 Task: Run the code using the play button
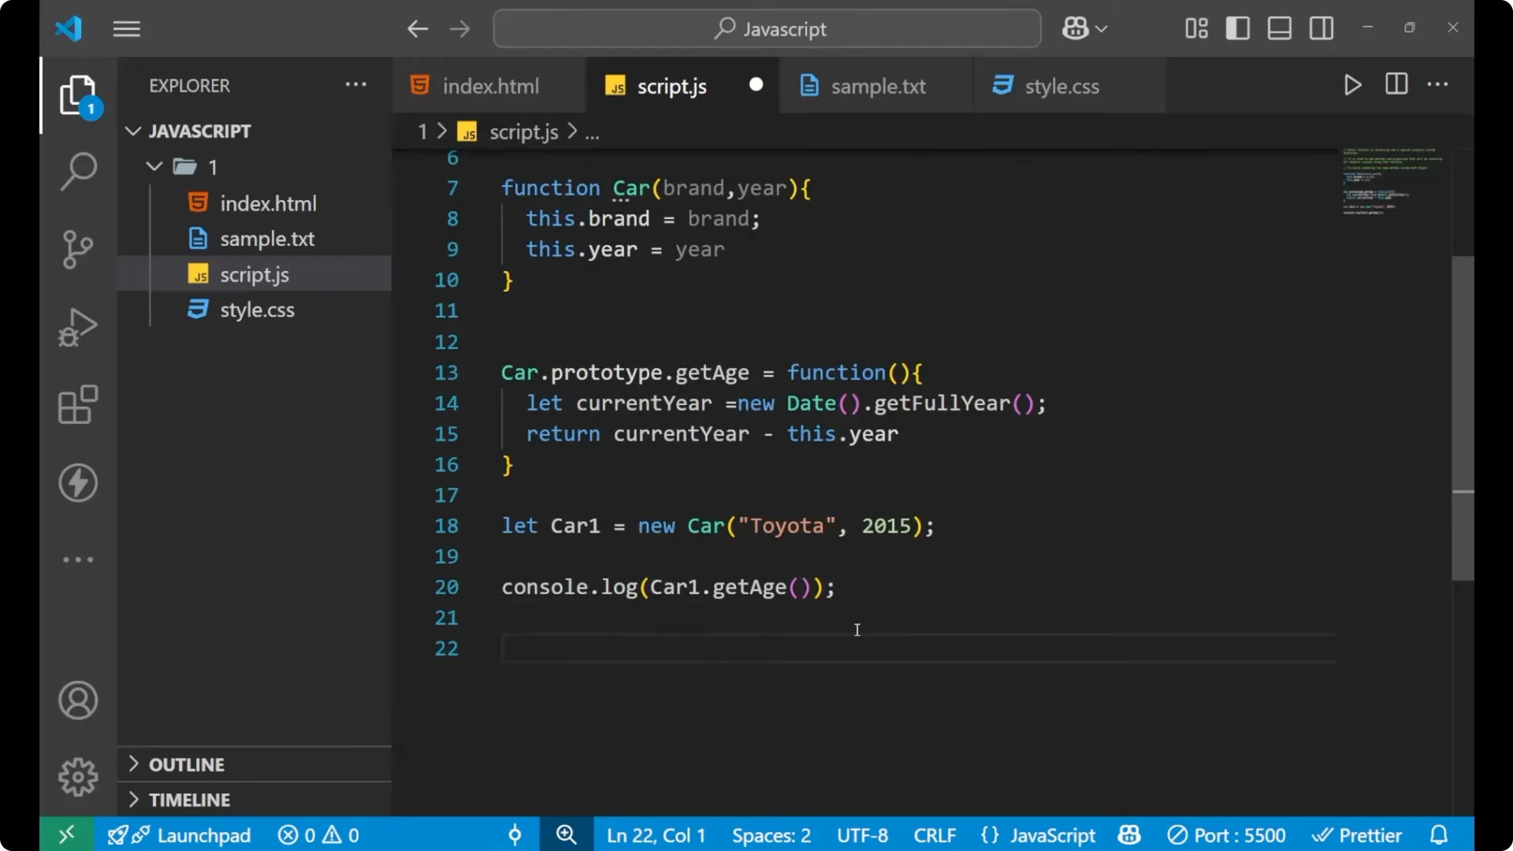(1352, 85)
